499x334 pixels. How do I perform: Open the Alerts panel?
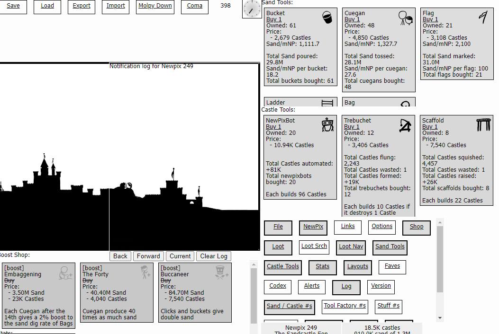[x=311, y=286]
